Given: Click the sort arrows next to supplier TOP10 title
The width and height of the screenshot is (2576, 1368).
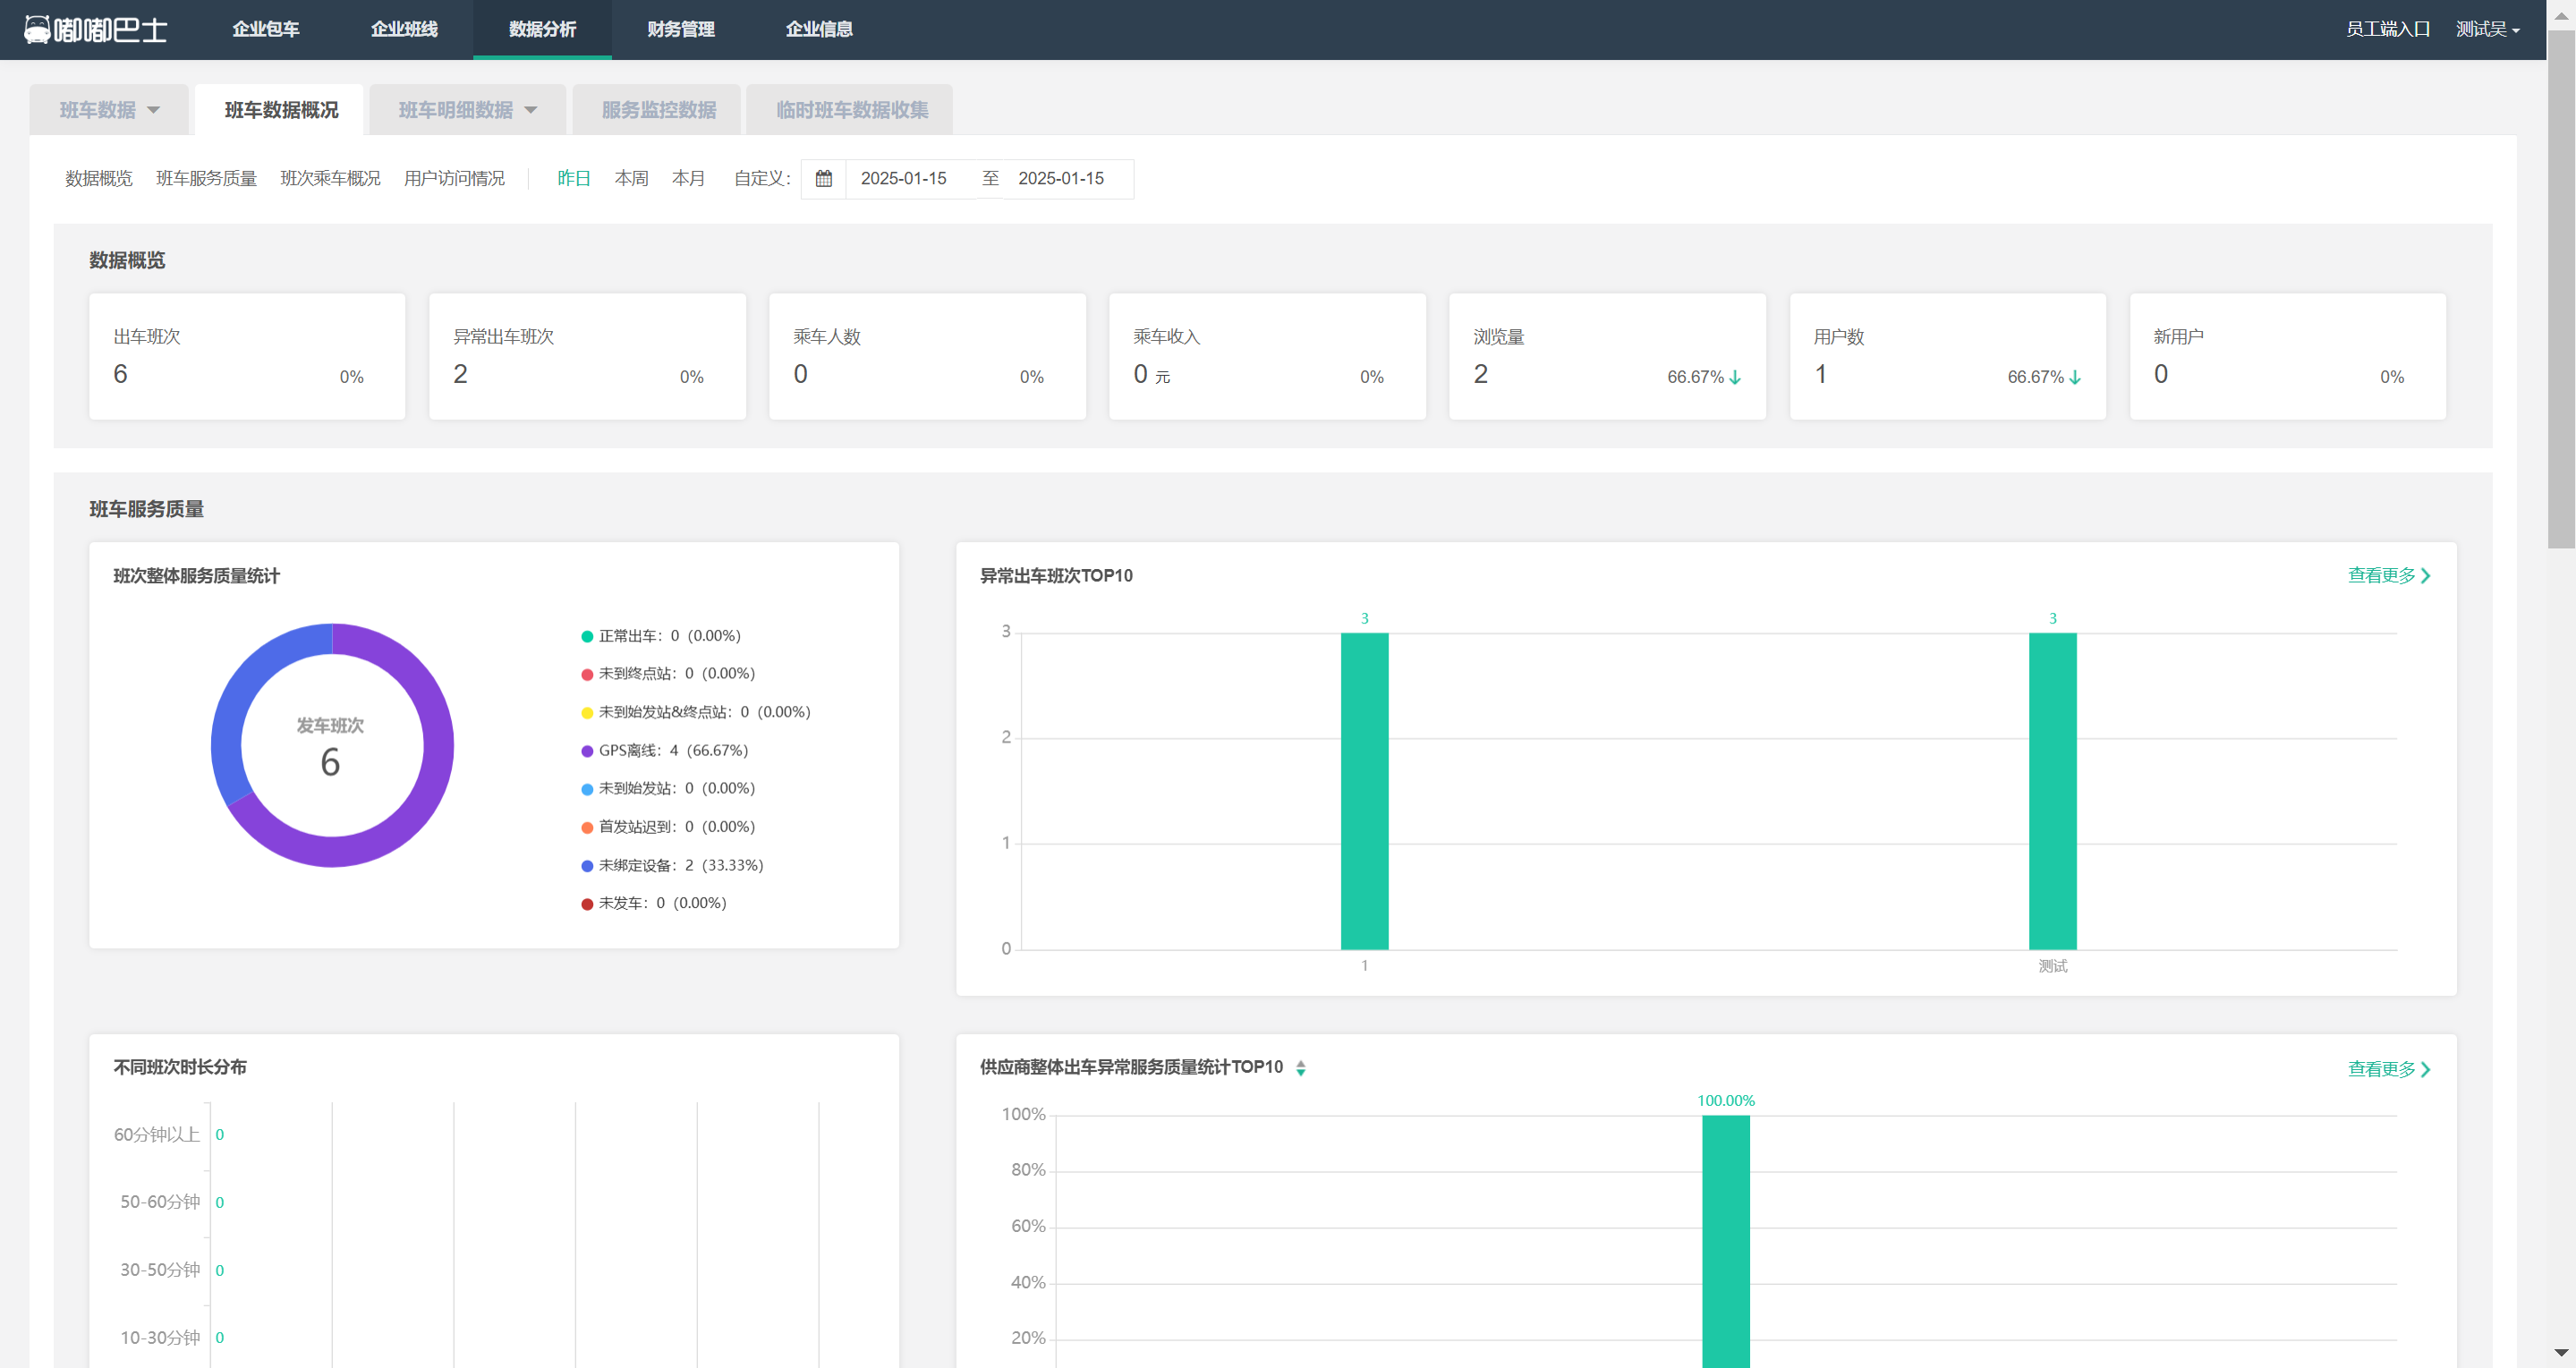Looking at the screenshot, I should click(x=1300, y=1068).
